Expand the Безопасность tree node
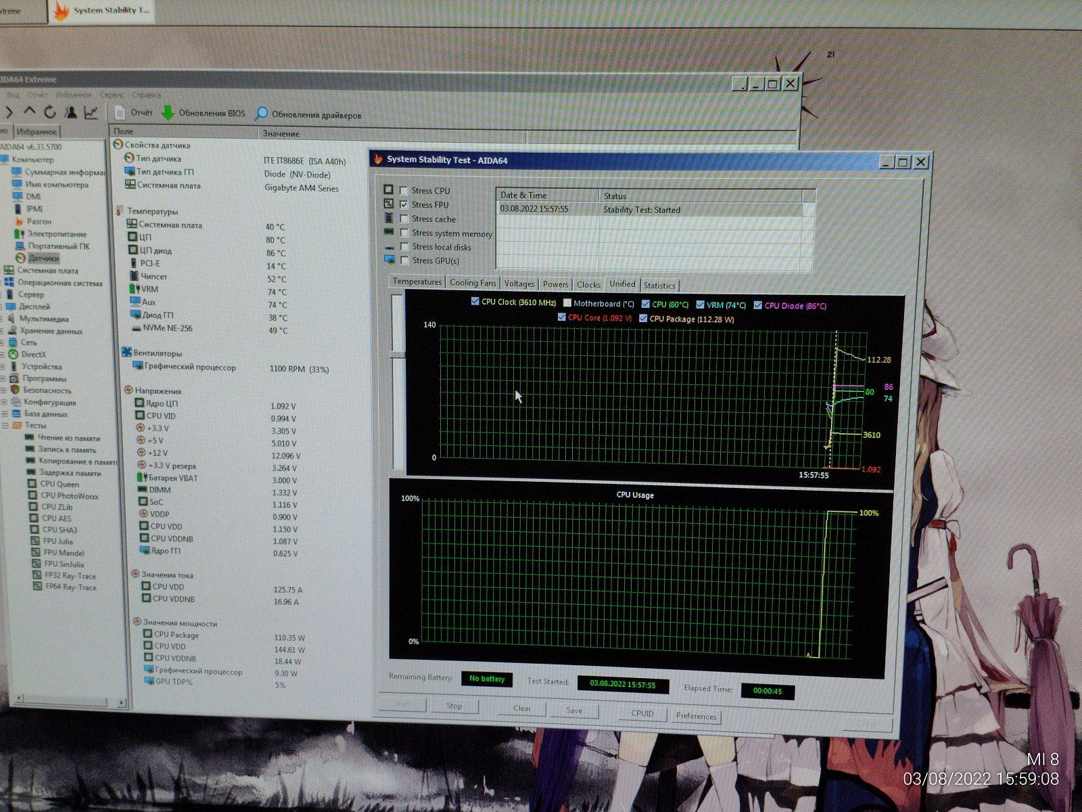This screenshot has width=1082, height=812. click(x=3, y=390)
